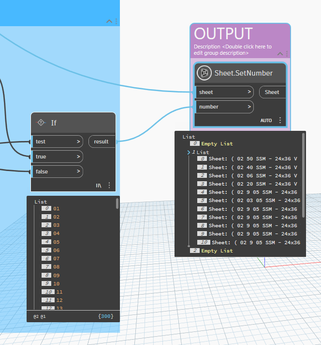Click the If preview list scrollbar
Image resolution: width=321 pixels, height=345 pixels.
[x=117, y=204]
